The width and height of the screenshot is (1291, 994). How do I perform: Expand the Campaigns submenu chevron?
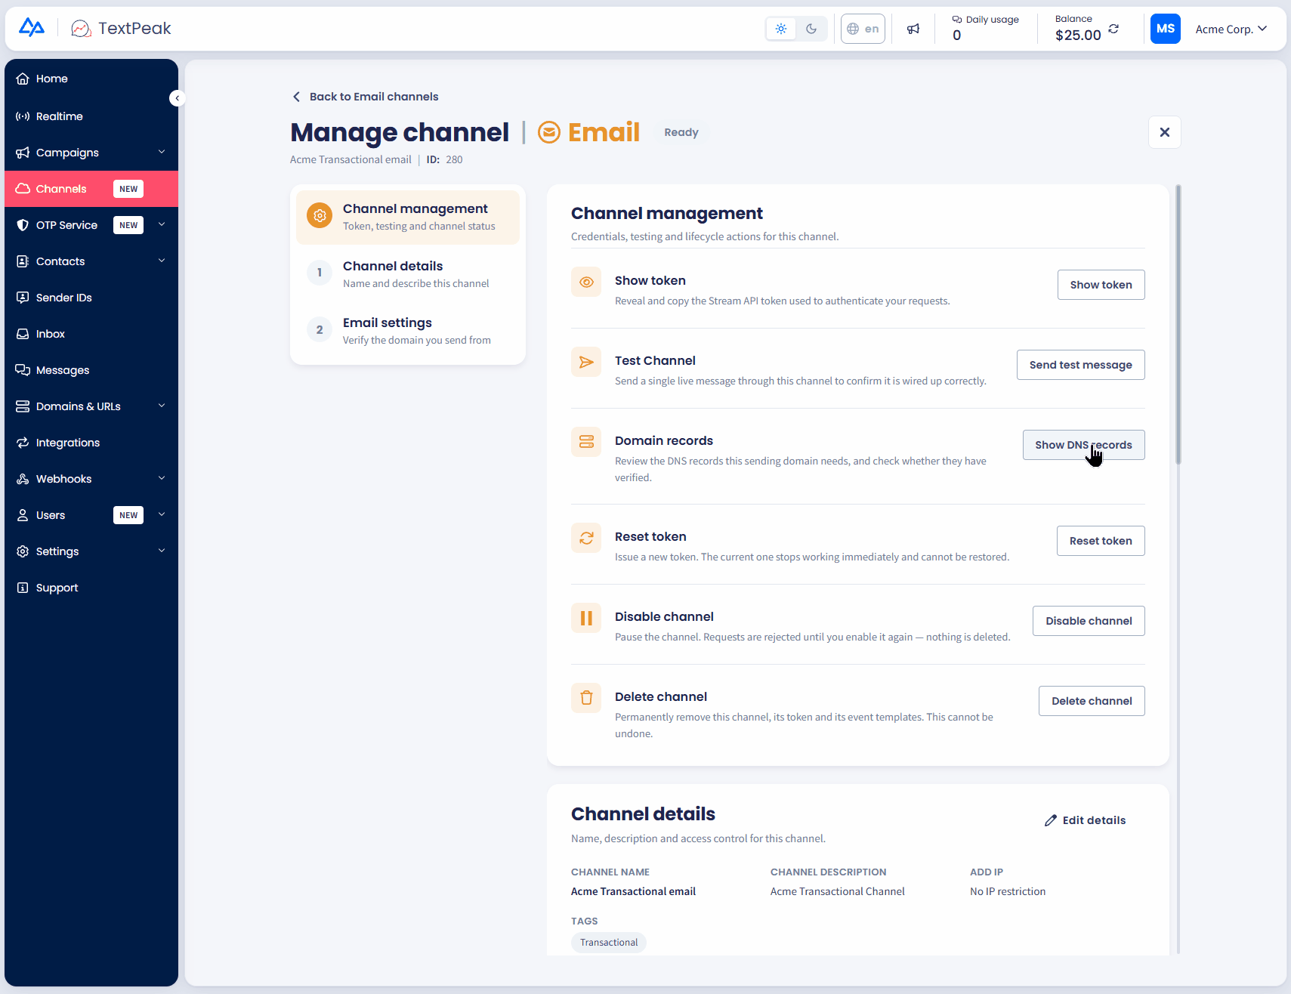point(162,152)
